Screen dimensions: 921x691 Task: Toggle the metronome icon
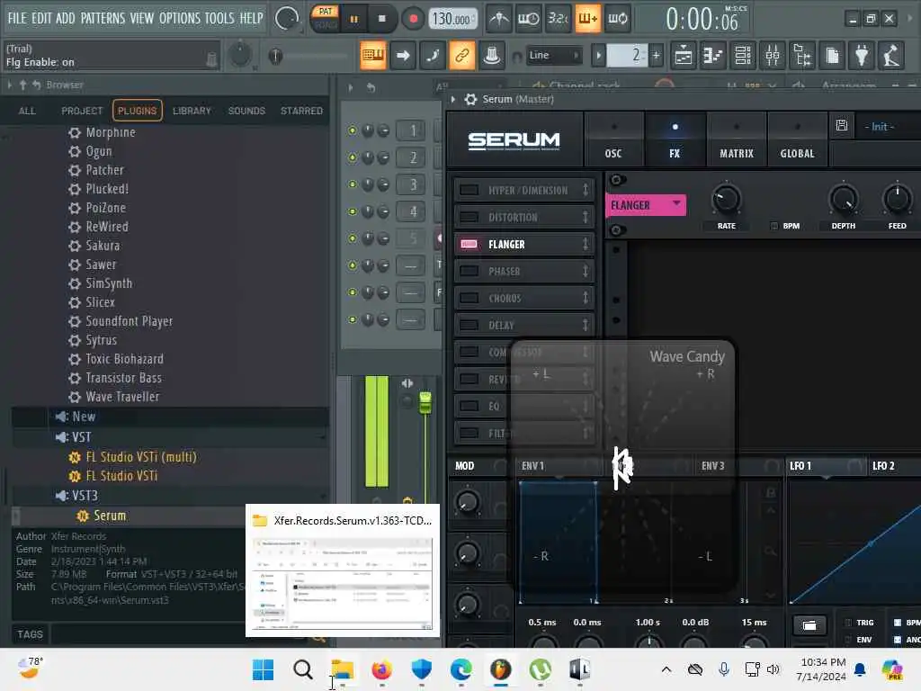[x=499, y=19]
